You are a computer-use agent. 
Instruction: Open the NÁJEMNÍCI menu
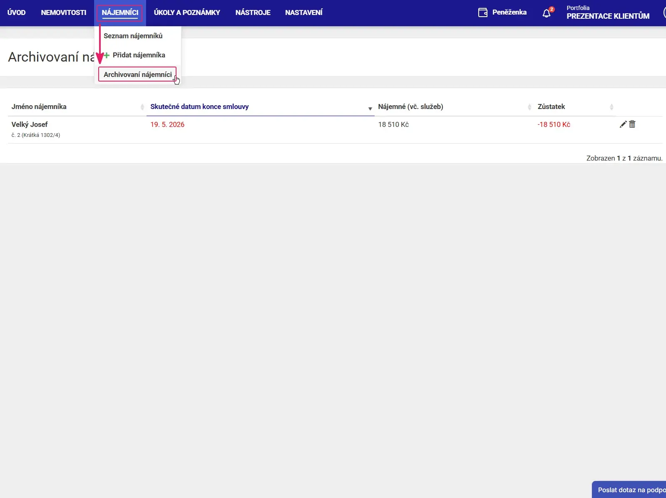(x=120, y=12)
